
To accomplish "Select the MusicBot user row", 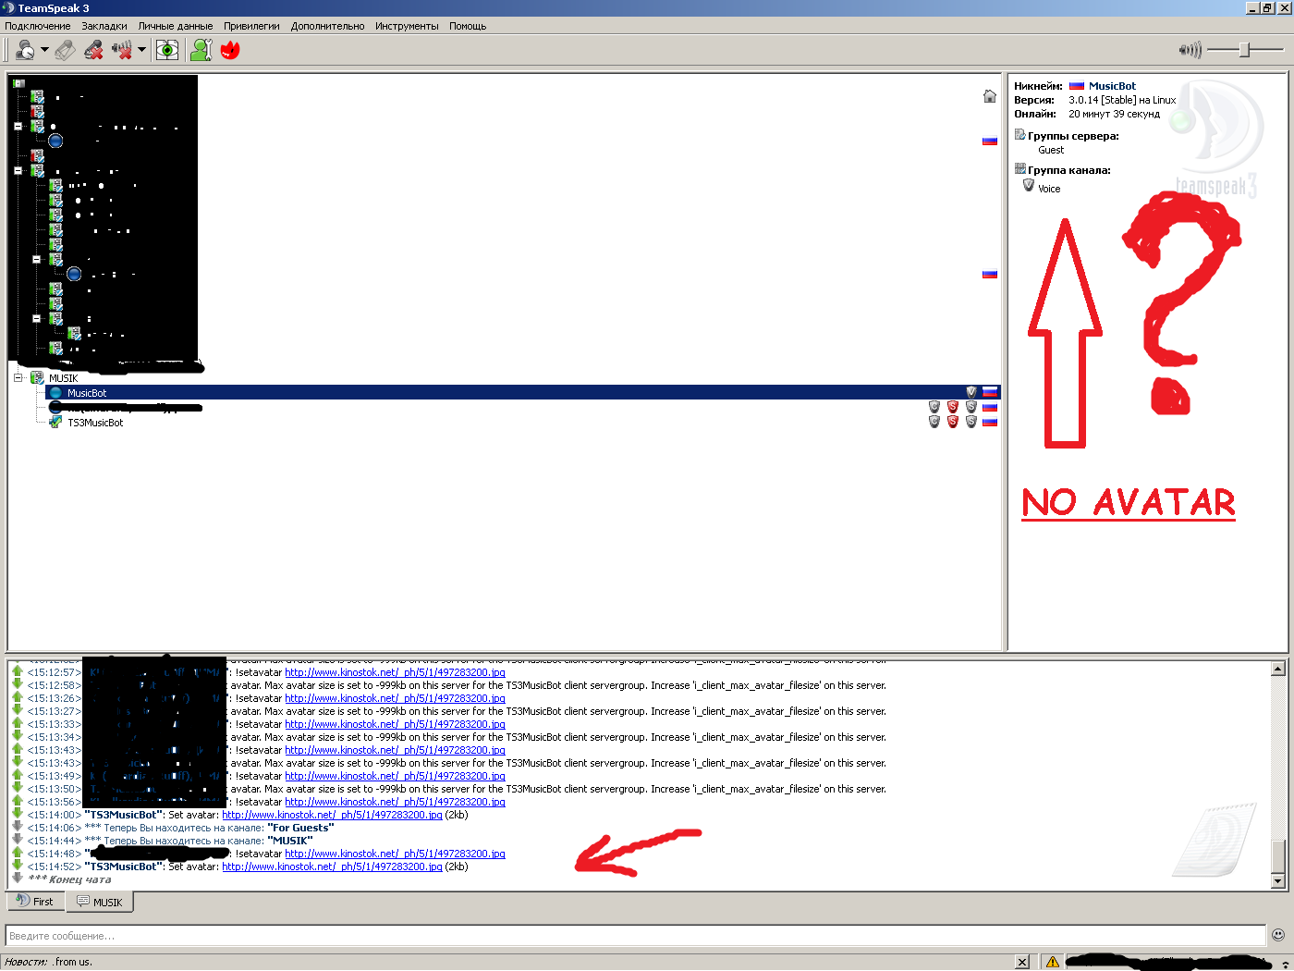I will (523, 393).
